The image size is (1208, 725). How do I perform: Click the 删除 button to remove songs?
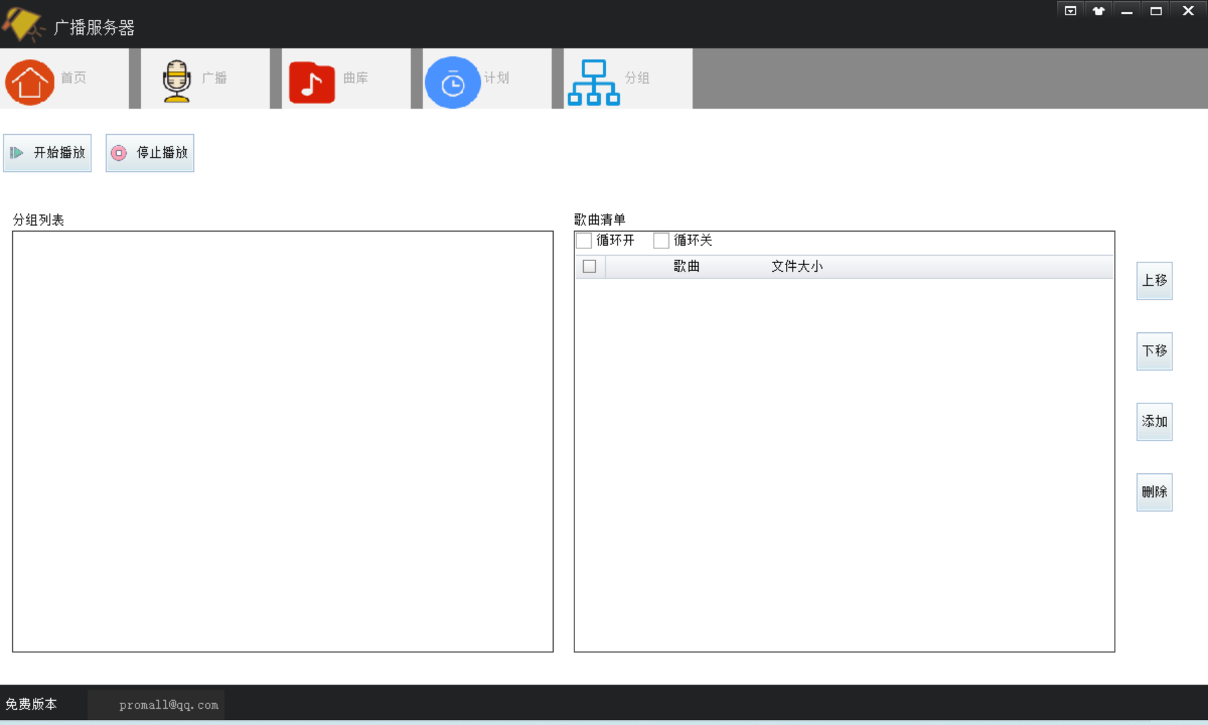(x=1154, y=492)
